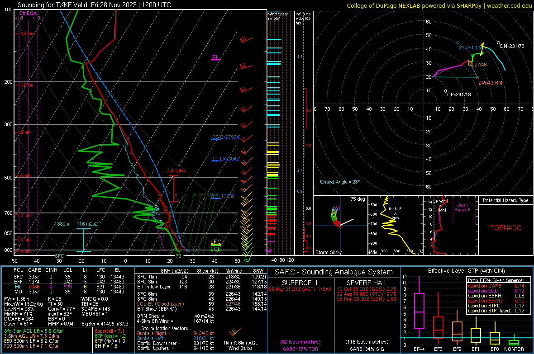This screenshot has width=534, height=354.
Task: Select the EFF parcel row with CAPE 1374
Action: (x=68, y=282)
